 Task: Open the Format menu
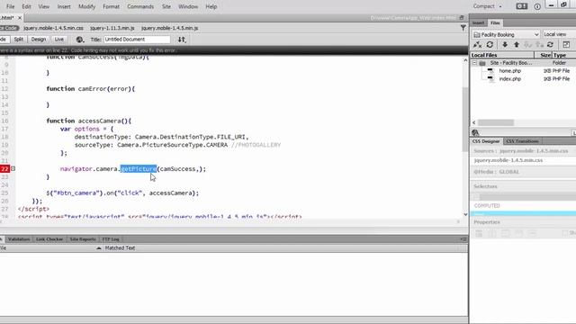pos(111,6)
